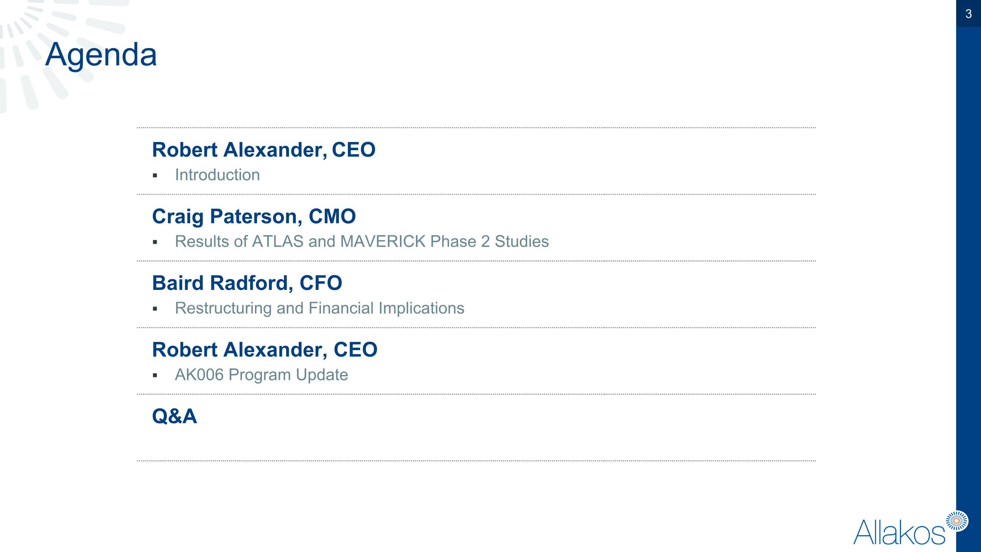Click the AK006 Program Update item
Screen dimensions: 981x552
[261, 375]
